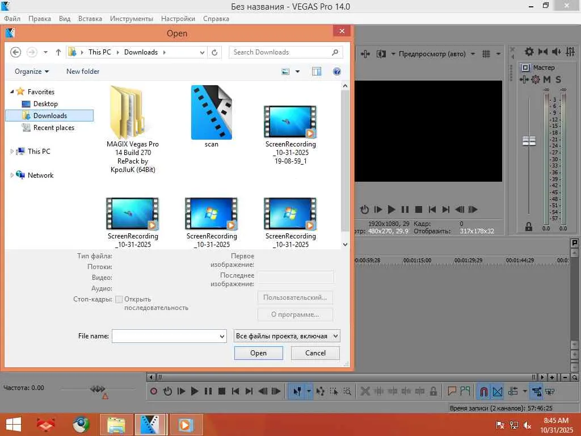Image resolution: width=581 pixels, height=436 pixels.
Task: Click Play in preview window transport
Action: click(391, 209)
